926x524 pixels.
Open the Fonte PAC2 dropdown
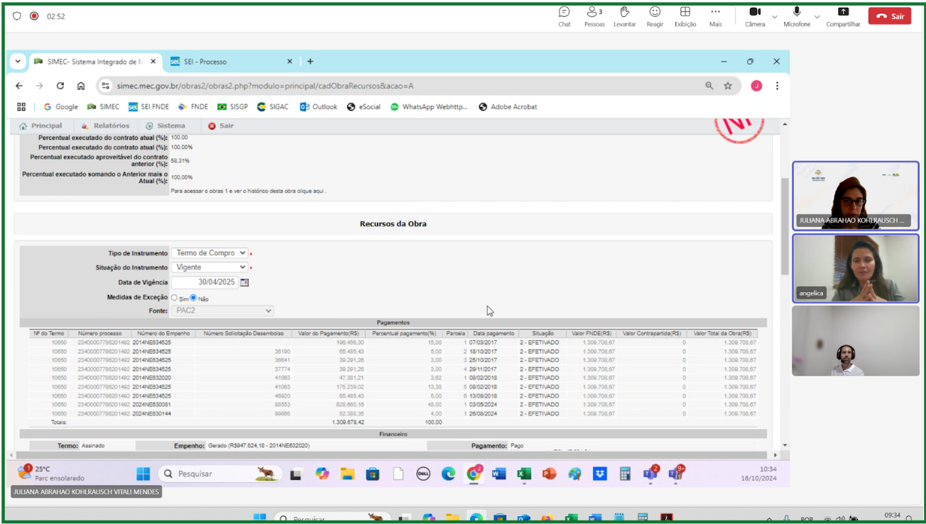coord(222,311)
